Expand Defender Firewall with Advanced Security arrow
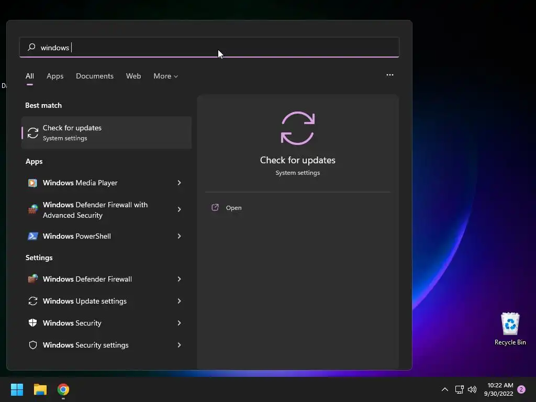This screenshot has width=536, height=402. point(179,209)
